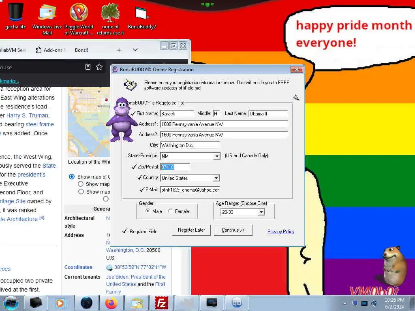
Task: Click the network monitor tray icon
Action: tap(364, 303)
